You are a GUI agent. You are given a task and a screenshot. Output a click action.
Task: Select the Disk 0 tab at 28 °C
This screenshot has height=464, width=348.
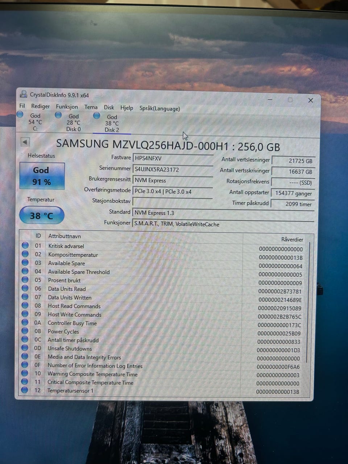[74, 123]
